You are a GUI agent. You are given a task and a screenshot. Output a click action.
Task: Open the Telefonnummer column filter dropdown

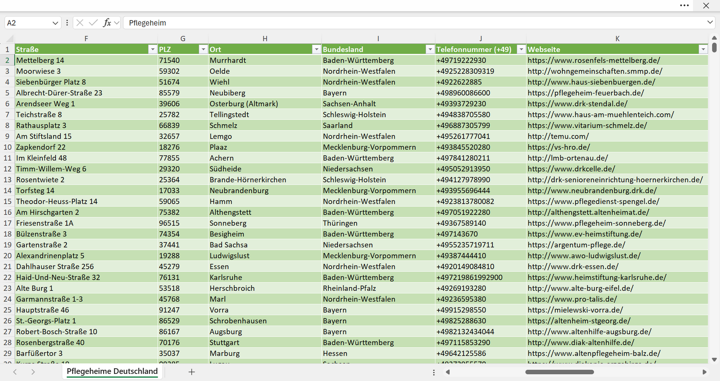[x=521, y=49]
